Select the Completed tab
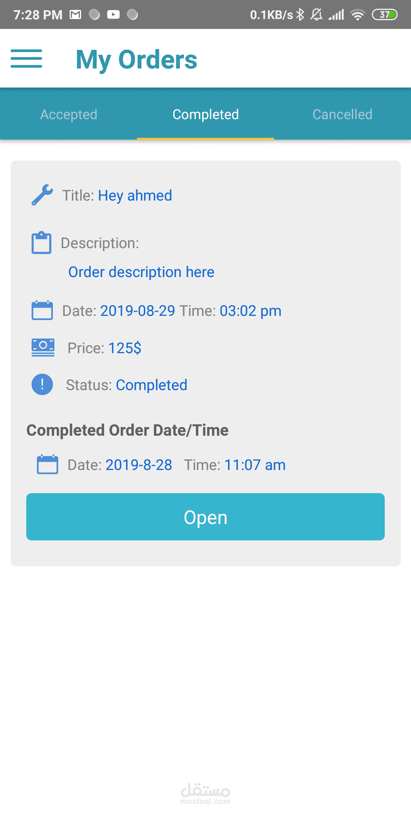411x822 pixels. (x=205, y=114)
